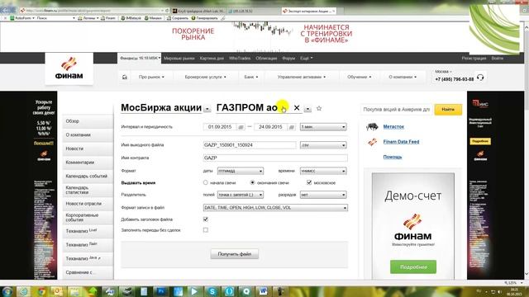Viewport: 529px width, 297px height.
Task: Add ГАЗПРОМ ао to favorites with star
Action: coord(319,108)
